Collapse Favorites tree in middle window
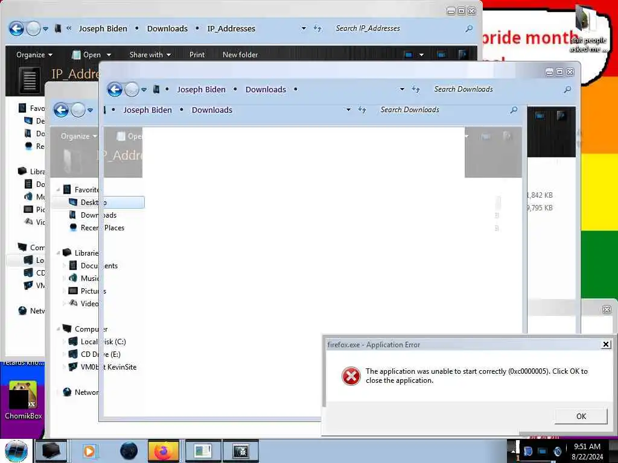Viewport: 618px width, 463px height. point(59,190)
